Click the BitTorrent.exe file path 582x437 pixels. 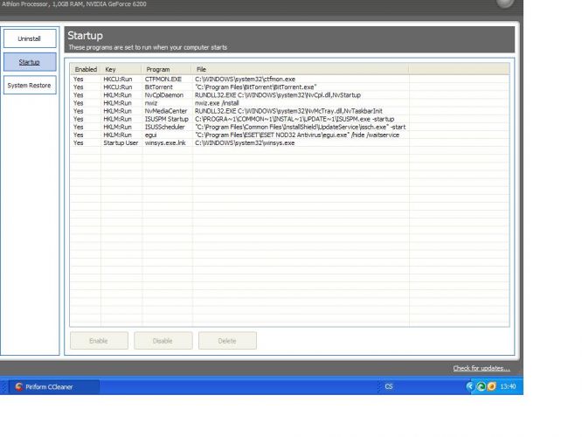[x=256, y=87]
